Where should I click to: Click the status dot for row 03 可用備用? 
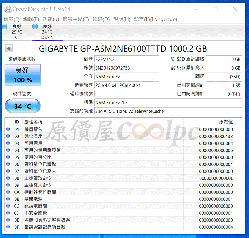tap(8, 143)
